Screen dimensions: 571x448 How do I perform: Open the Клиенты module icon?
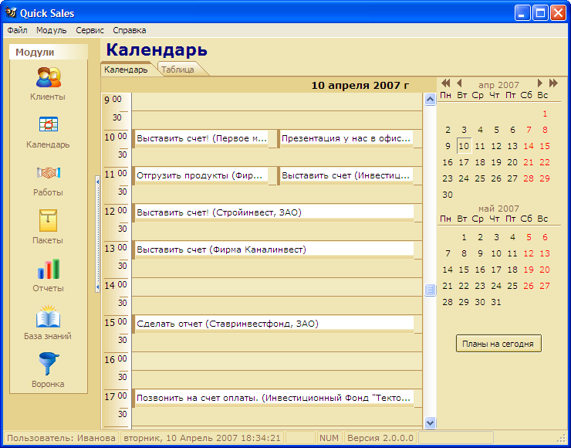[x=48, y=77]
